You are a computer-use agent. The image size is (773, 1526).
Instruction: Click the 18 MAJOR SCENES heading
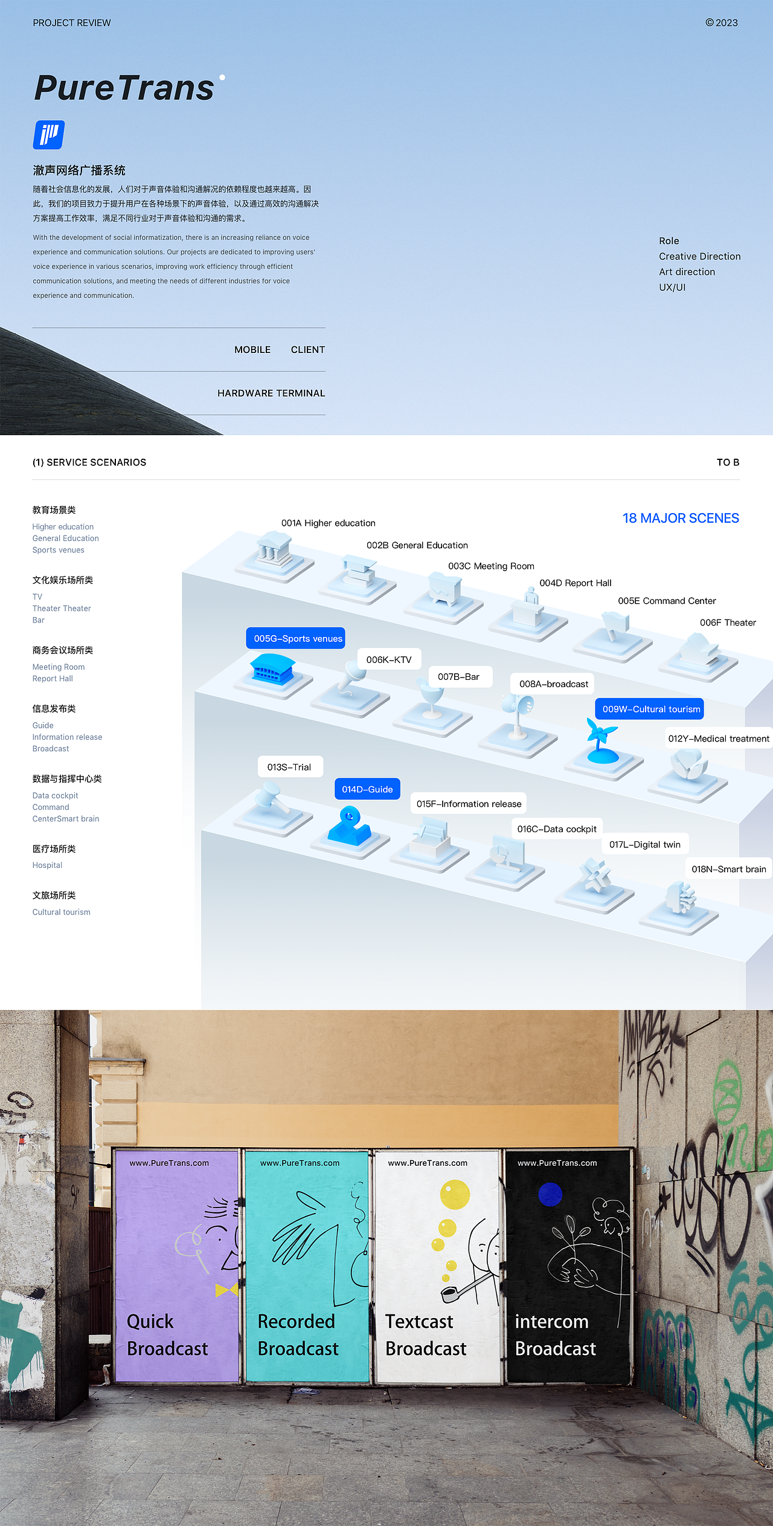coord(681,519)
